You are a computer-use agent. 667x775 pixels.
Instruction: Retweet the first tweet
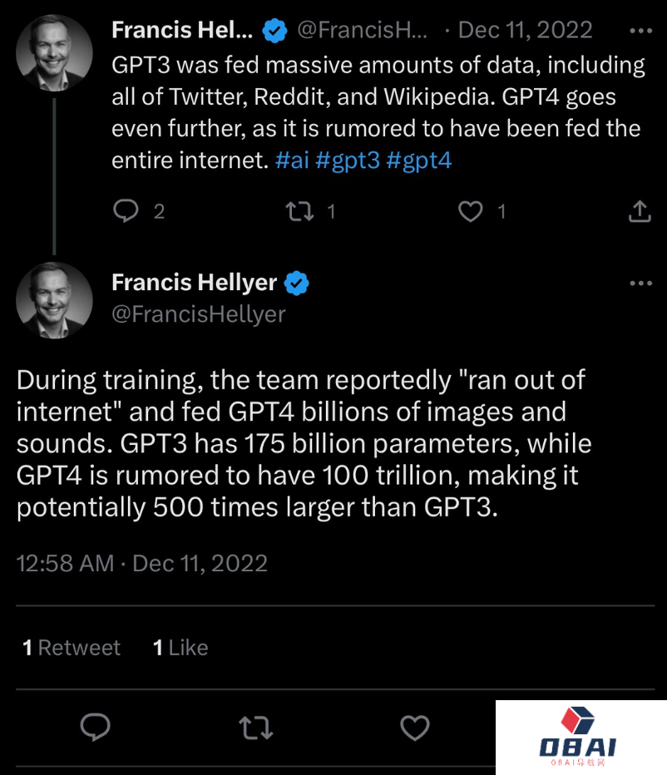coord(299,211)
